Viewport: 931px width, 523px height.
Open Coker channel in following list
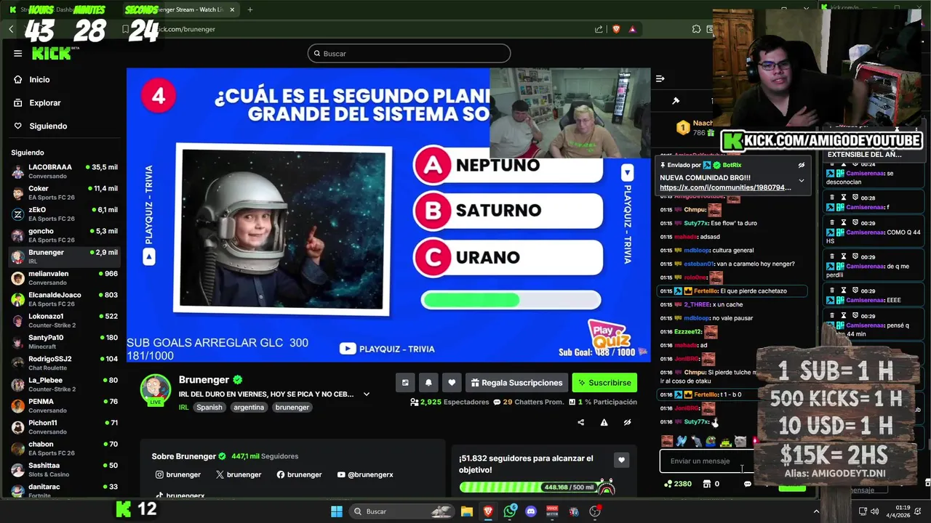(64, 192)
